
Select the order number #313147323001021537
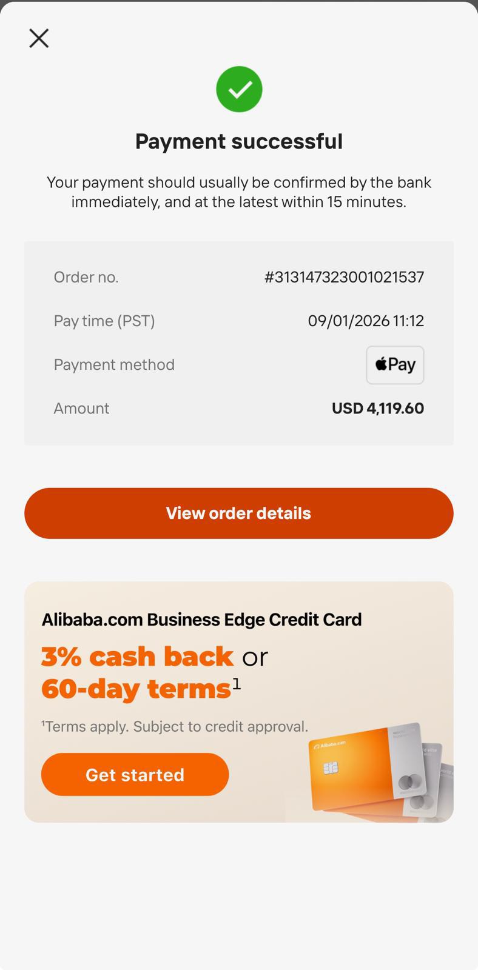(344, 277)
